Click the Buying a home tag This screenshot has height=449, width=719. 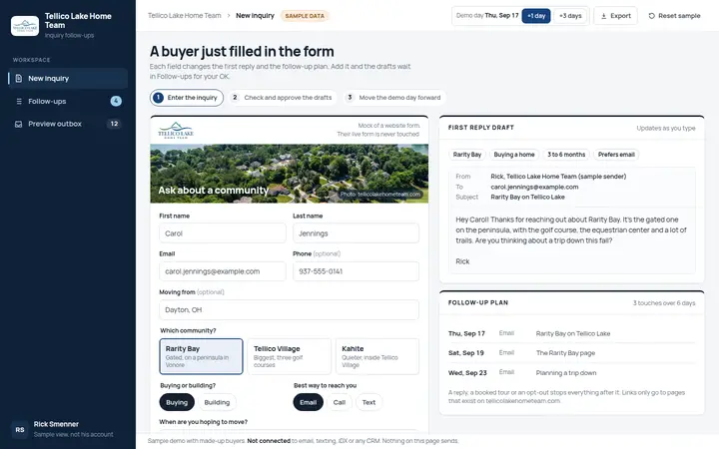point(514,155)
